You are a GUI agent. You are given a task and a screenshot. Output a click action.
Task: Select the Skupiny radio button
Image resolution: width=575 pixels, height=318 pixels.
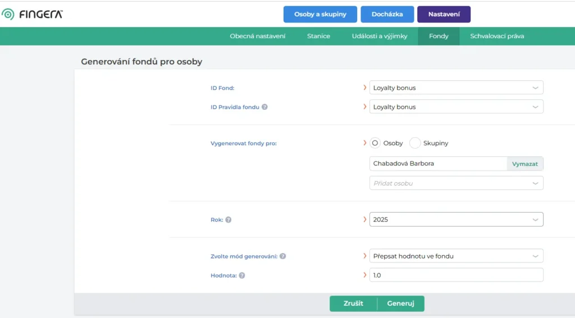415,143
